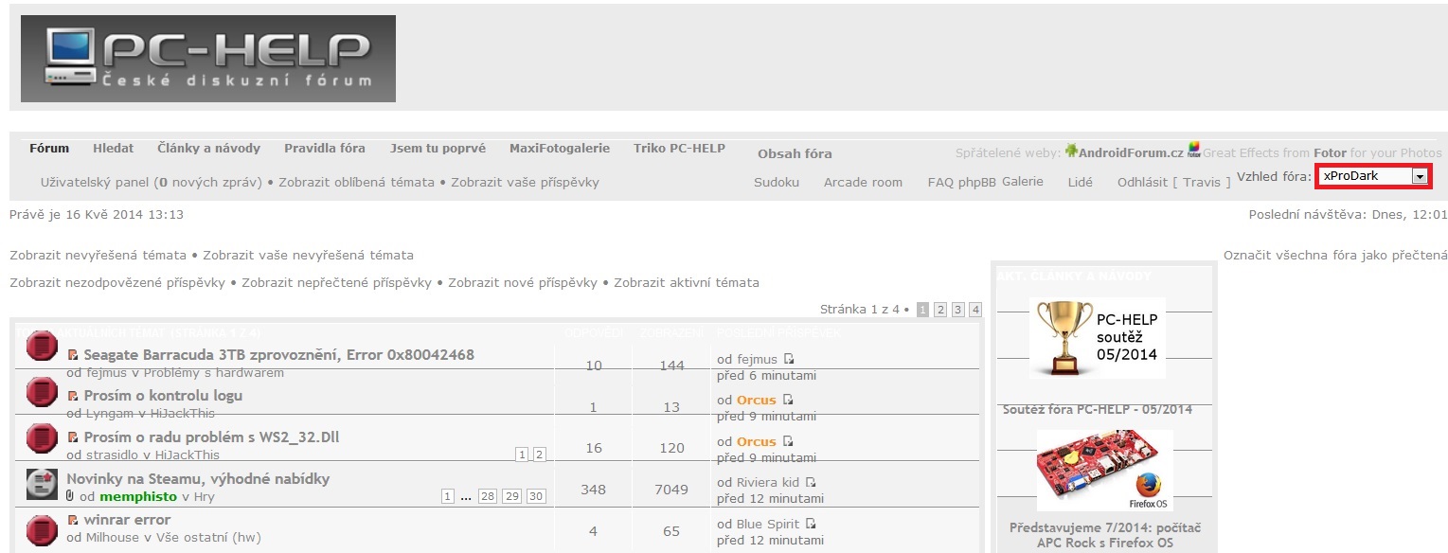Click new-post icon before WS2_32.Dll title
Screen dimensions: 1448x553
pos(73,437)
